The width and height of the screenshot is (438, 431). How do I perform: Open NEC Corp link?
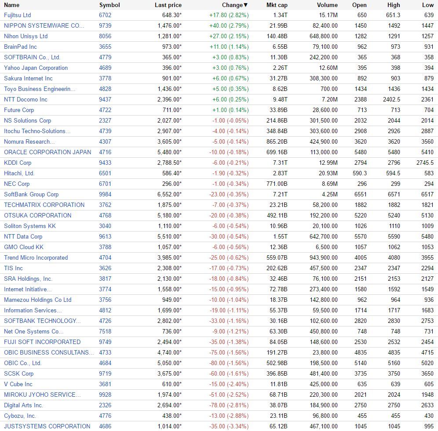point(17,184)
